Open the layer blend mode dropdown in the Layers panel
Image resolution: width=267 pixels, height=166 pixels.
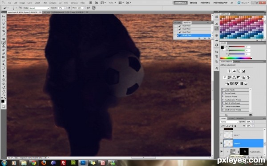coord(229,122)
